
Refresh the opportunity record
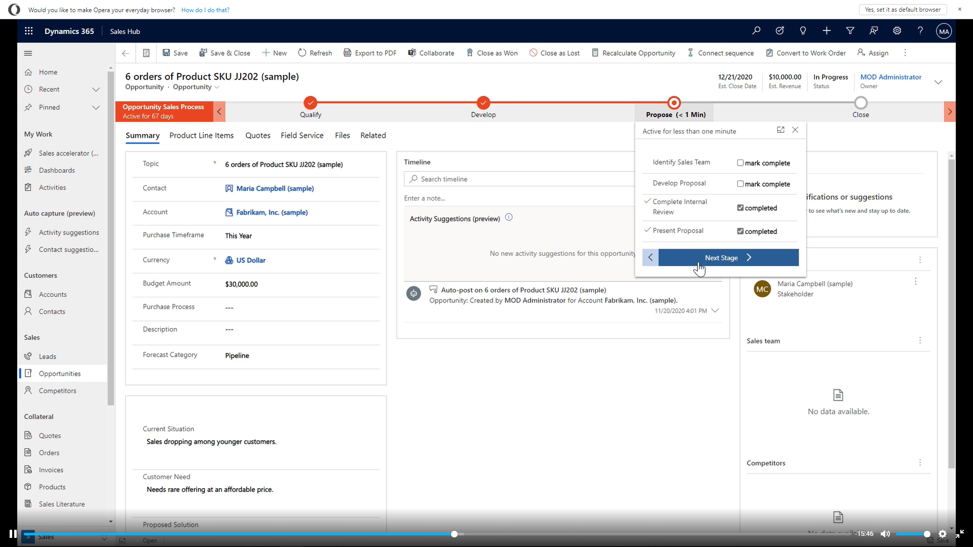pyautogui.click(x=315, y=53)
